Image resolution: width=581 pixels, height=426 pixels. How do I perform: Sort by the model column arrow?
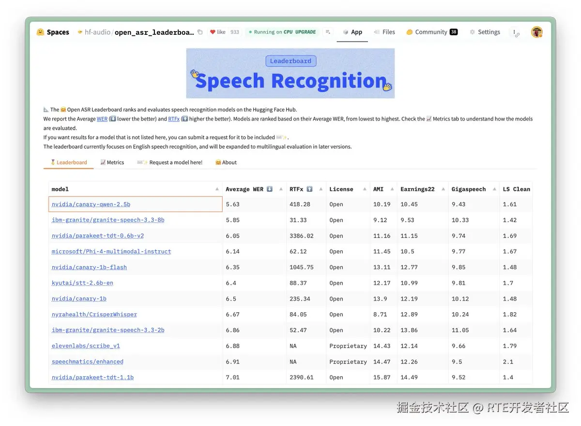217,189
